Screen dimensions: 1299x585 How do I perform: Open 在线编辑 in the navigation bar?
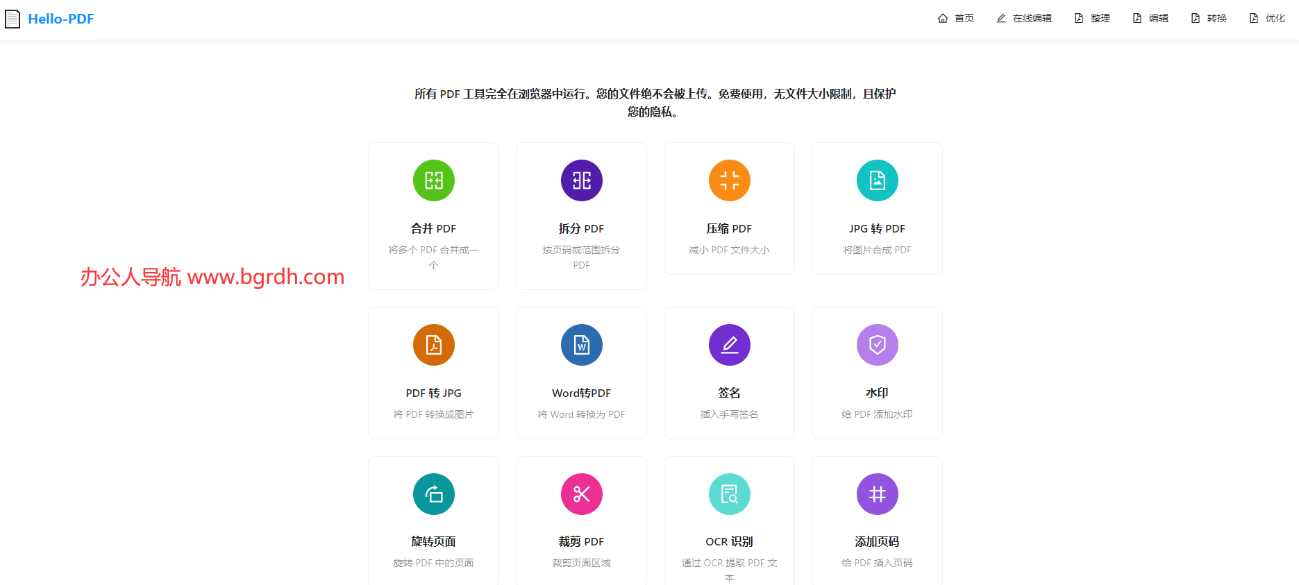pyautogui.click(x=1024, y=19)
